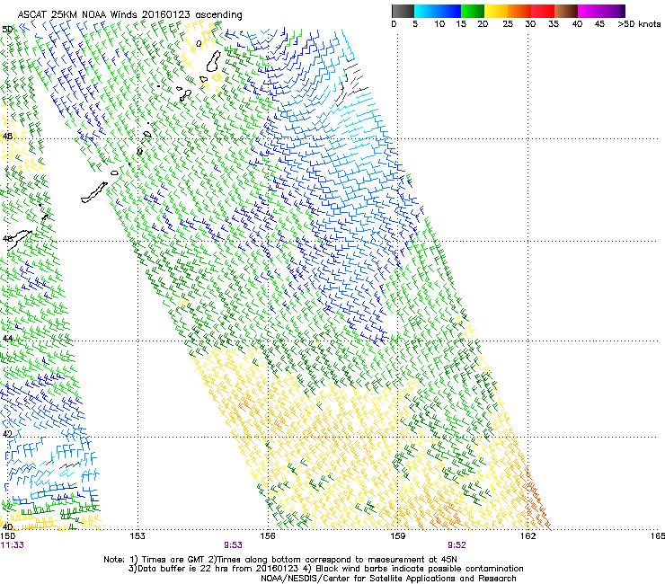The image size is (665, 584).
Task: Click the gray 0-5 knots legend swatch
Action: coord(403,11)
